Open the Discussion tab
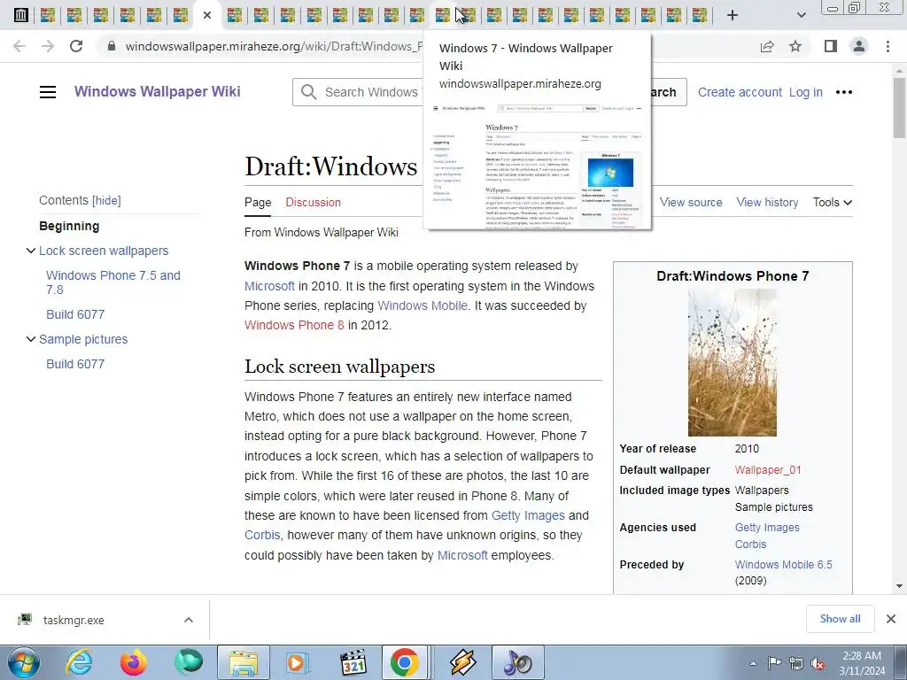The height and width of the screenshot is (680, 907). (313, 203)
